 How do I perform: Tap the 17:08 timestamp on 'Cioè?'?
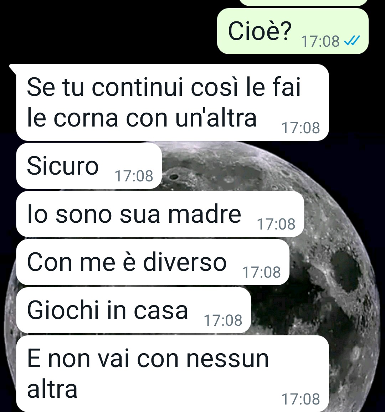pyautogui.click(x=320, y=41)
